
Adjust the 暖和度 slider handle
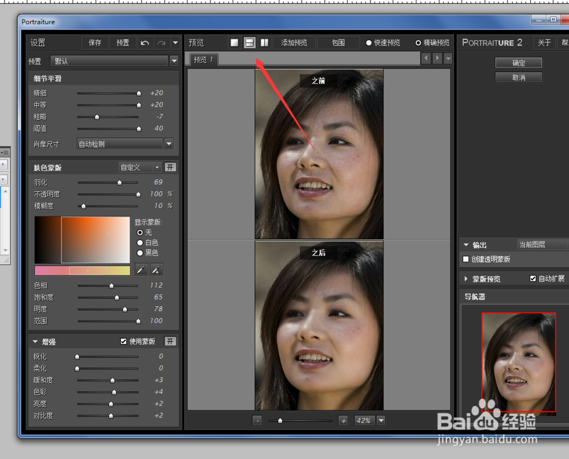click(113, 380)
